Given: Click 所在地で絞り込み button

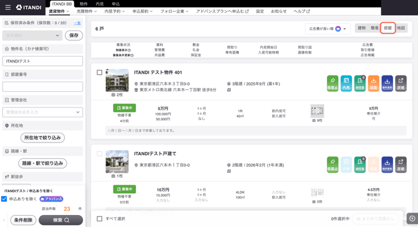Looking at the screenshot, I should tap(42, 138).
